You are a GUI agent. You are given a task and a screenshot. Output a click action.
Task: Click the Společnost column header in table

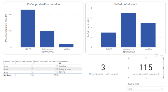pos(64,62)
